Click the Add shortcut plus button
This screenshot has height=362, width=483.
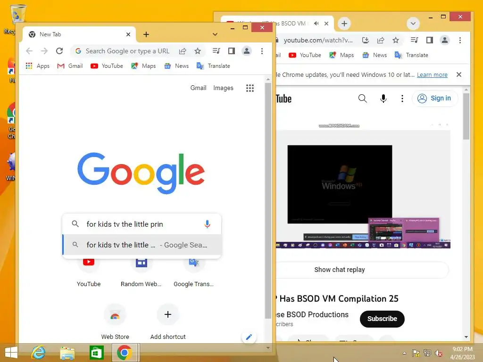pos(168,314)
